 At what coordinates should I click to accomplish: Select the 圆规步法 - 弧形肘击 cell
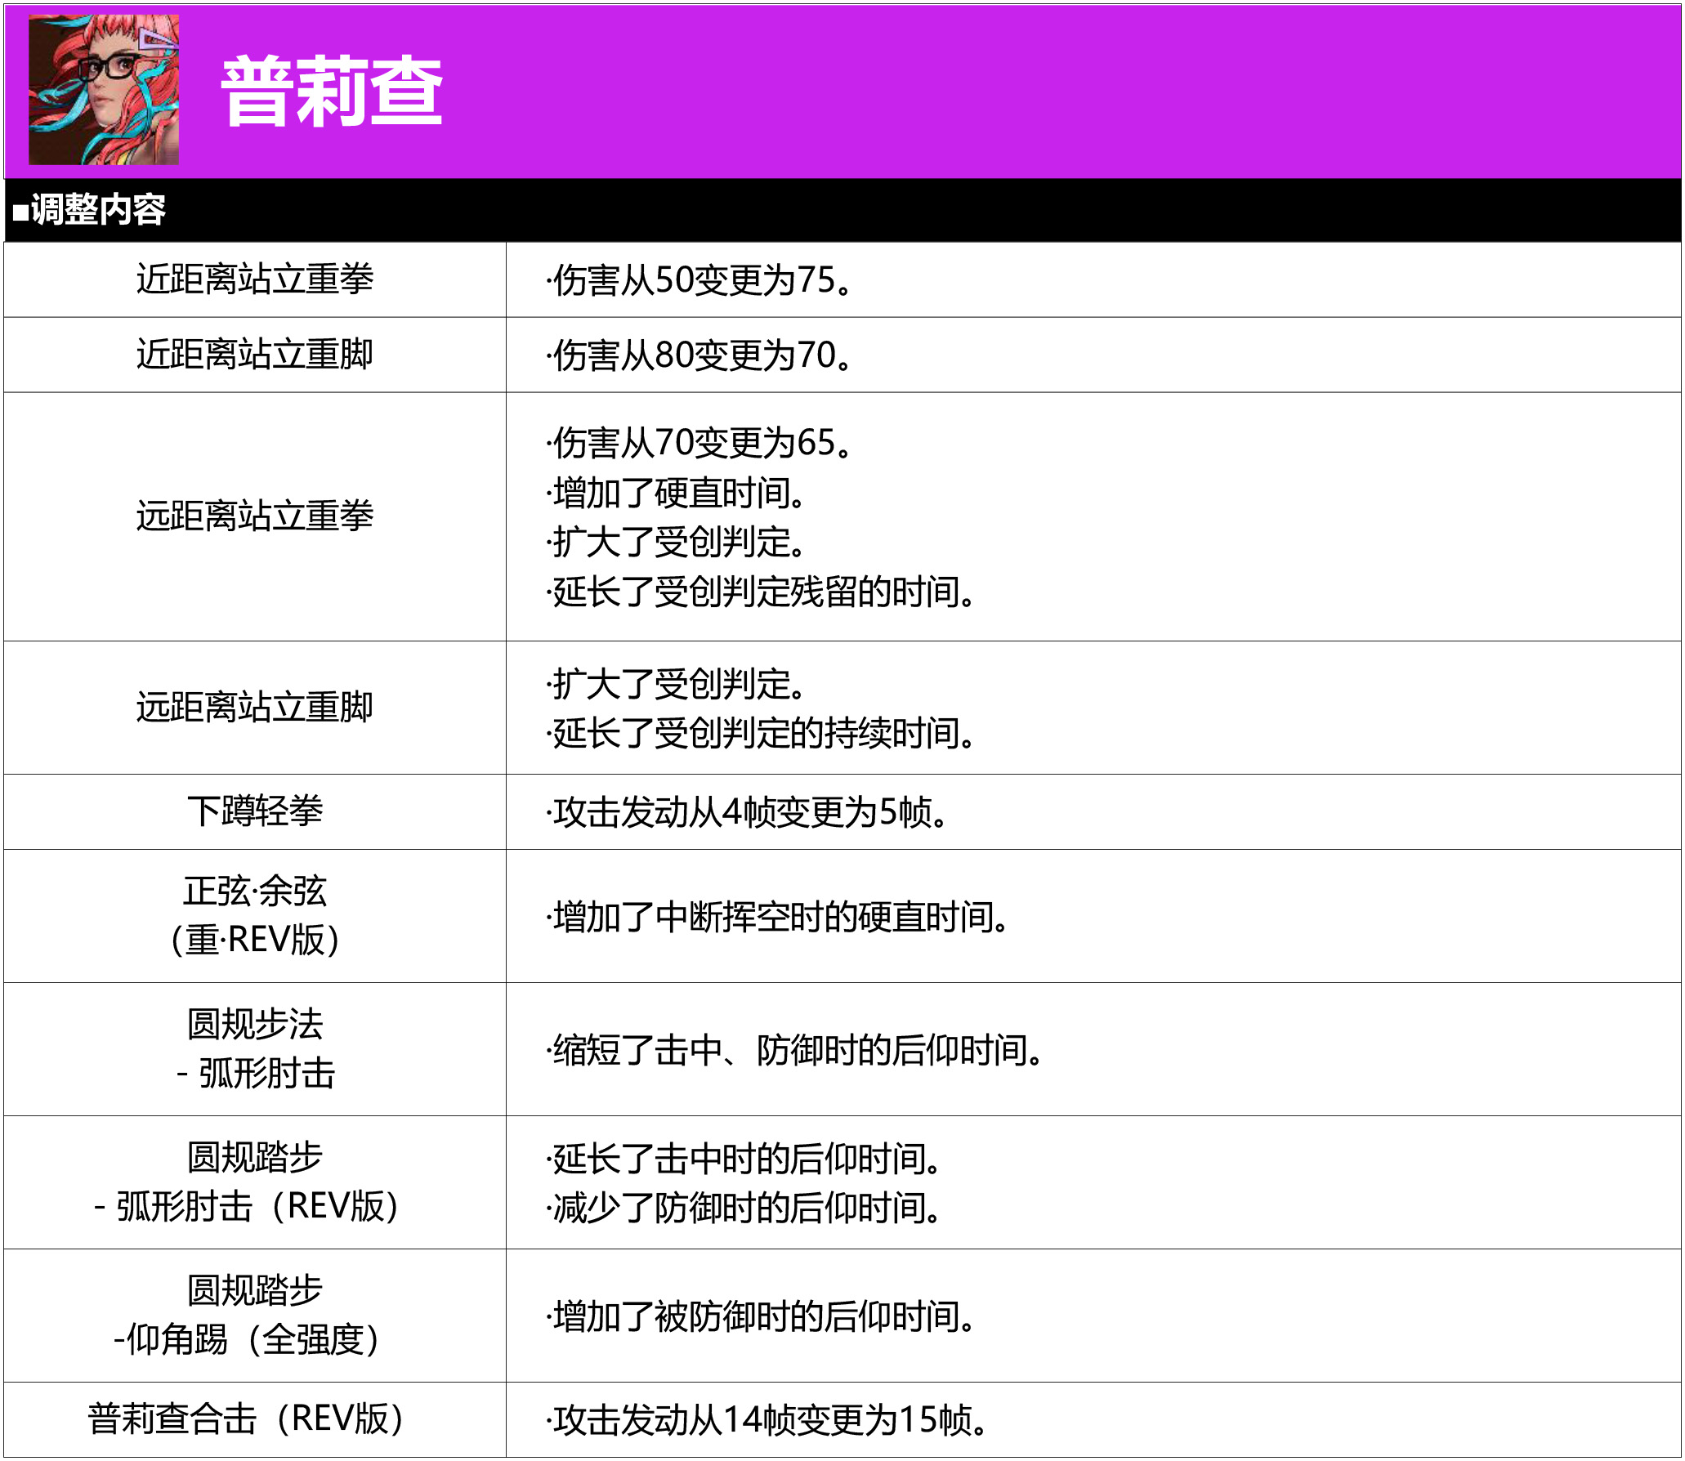[255, 1049]
